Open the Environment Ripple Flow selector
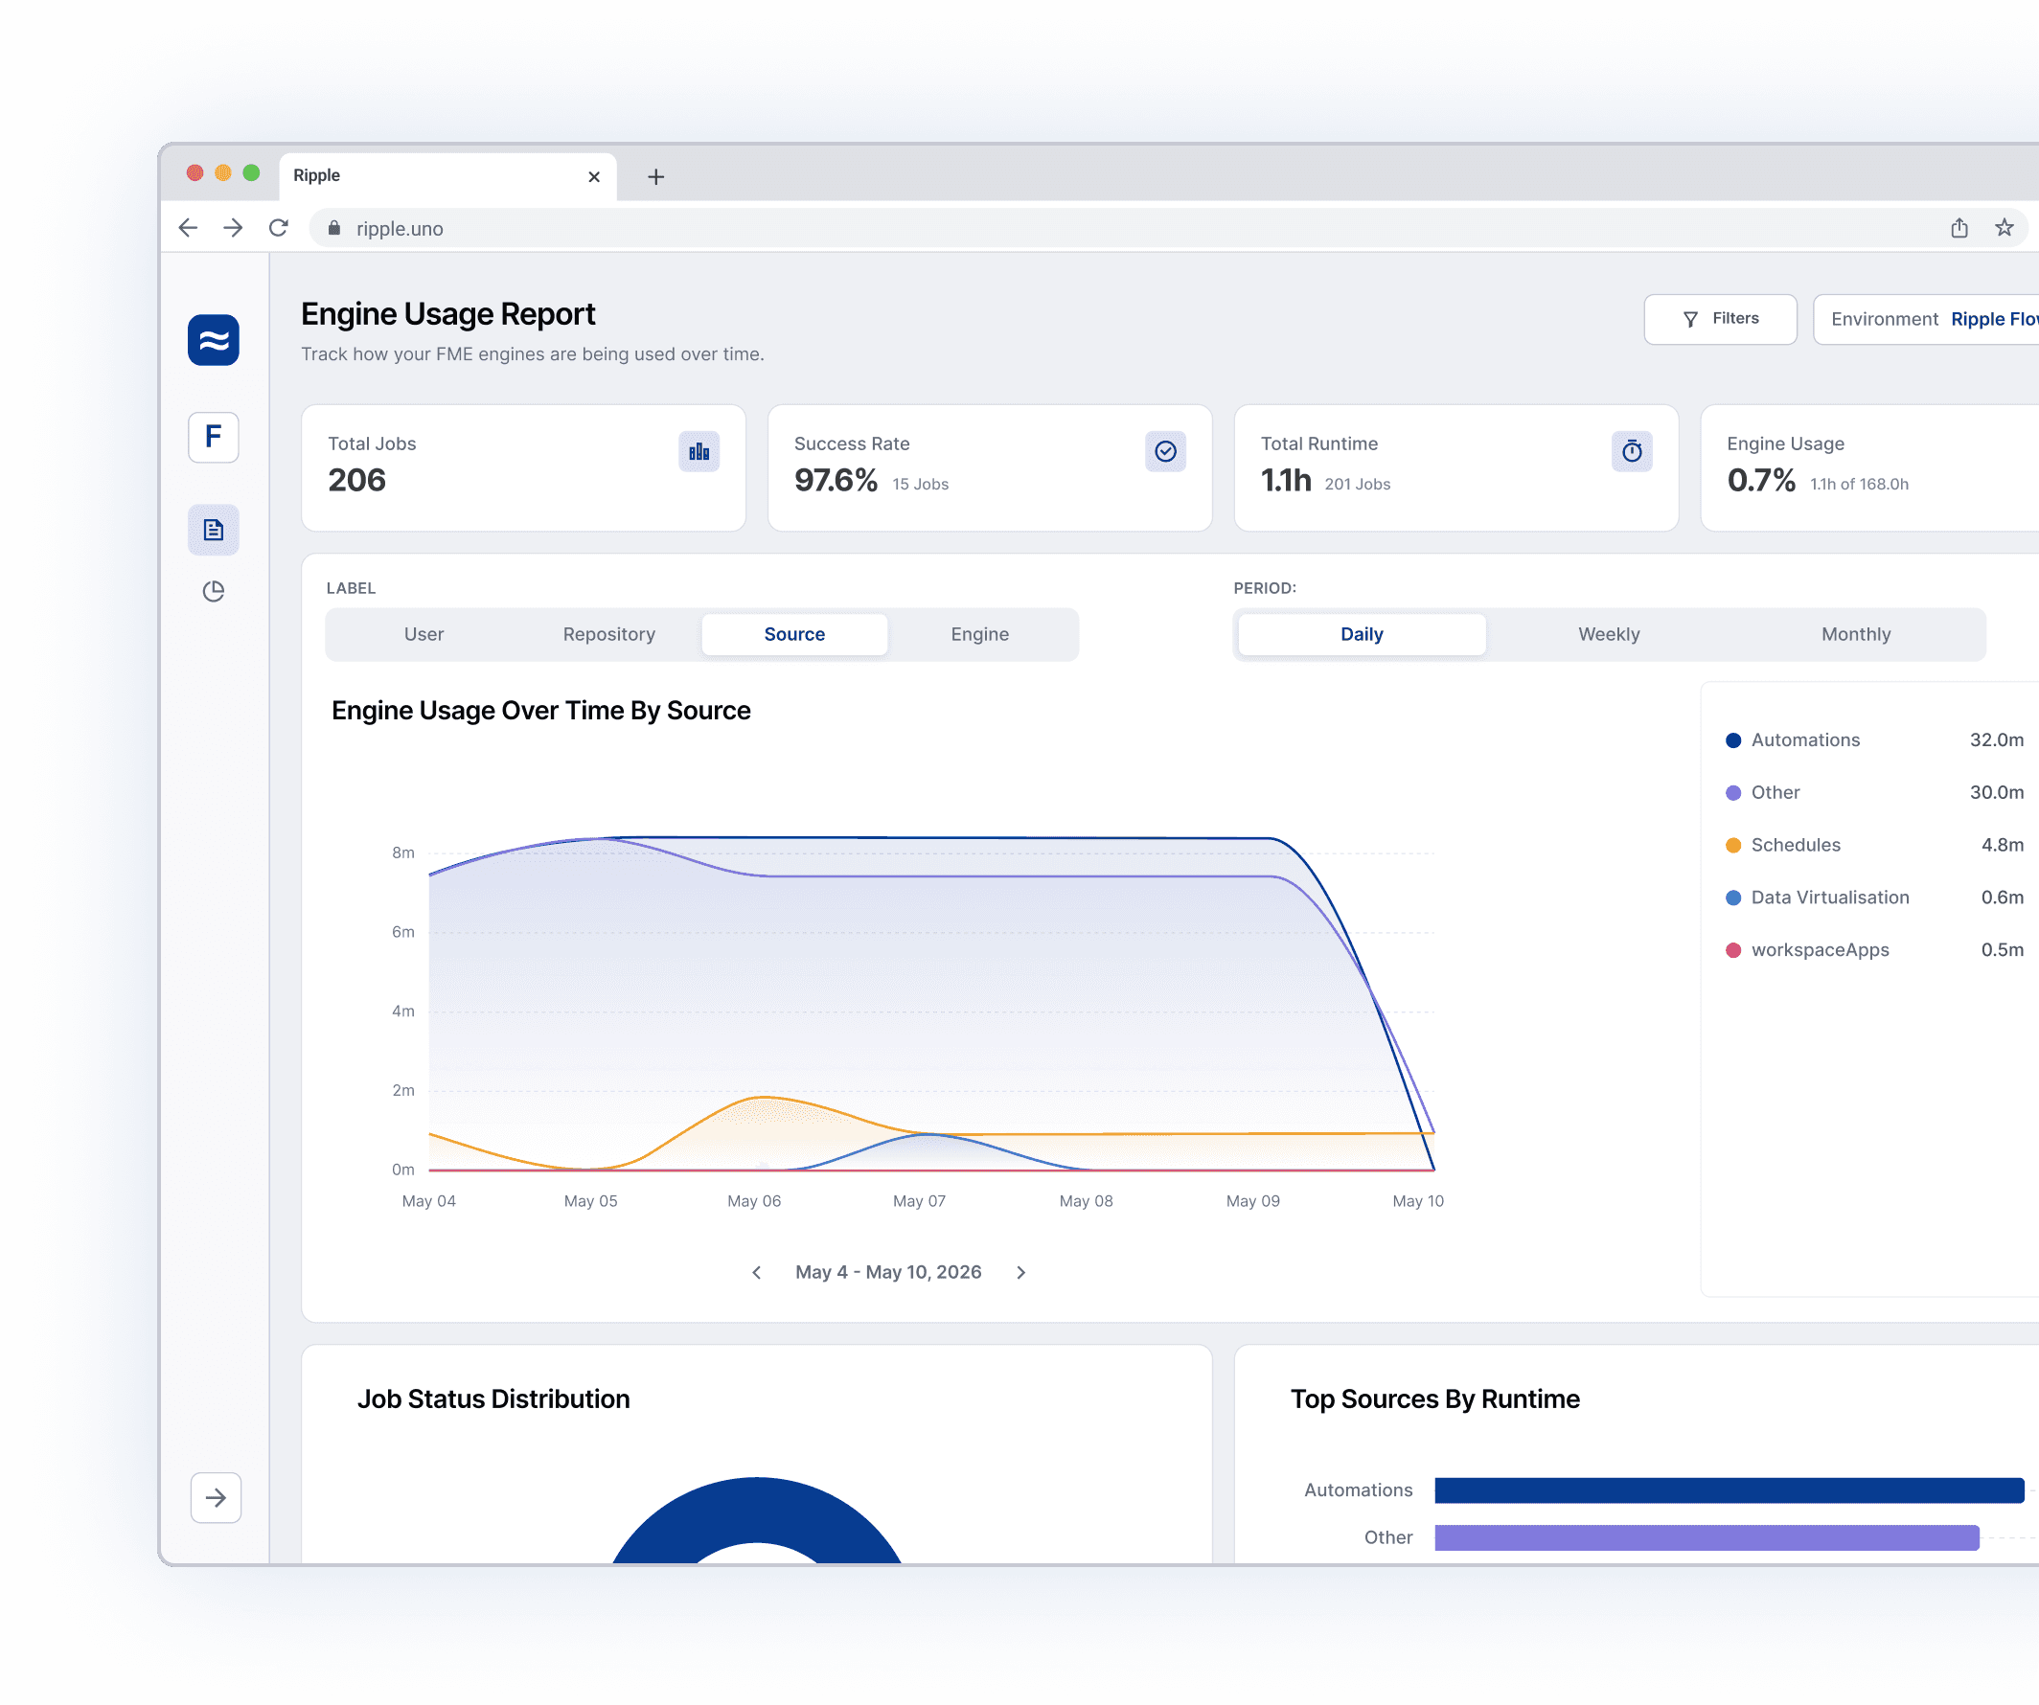The height and width of the screenshot is (1705, 2039). click(1926, 319)
